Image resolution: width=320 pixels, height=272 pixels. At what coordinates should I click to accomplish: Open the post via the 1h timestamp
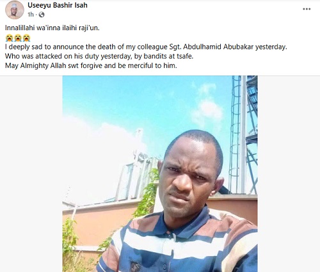[x=31, y=15]
